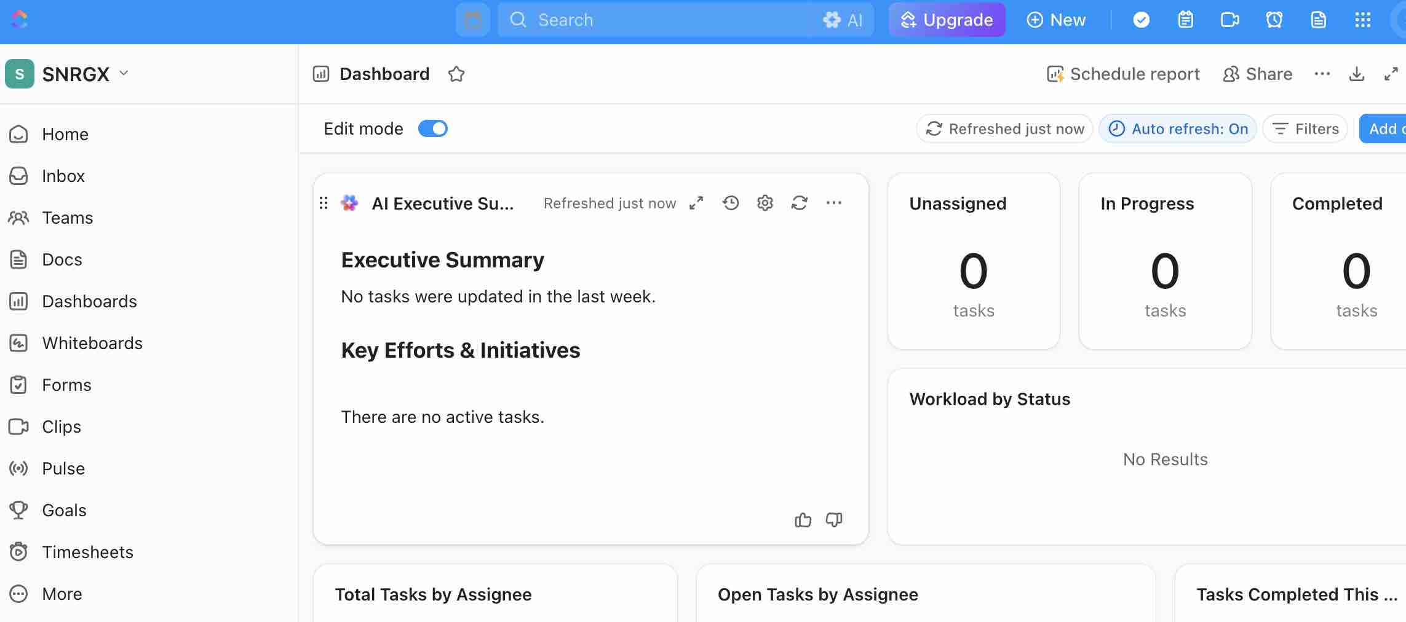1406x622 pixels.
Task: Give thumbs up to AI summary
Action: [x=803, y=520]
